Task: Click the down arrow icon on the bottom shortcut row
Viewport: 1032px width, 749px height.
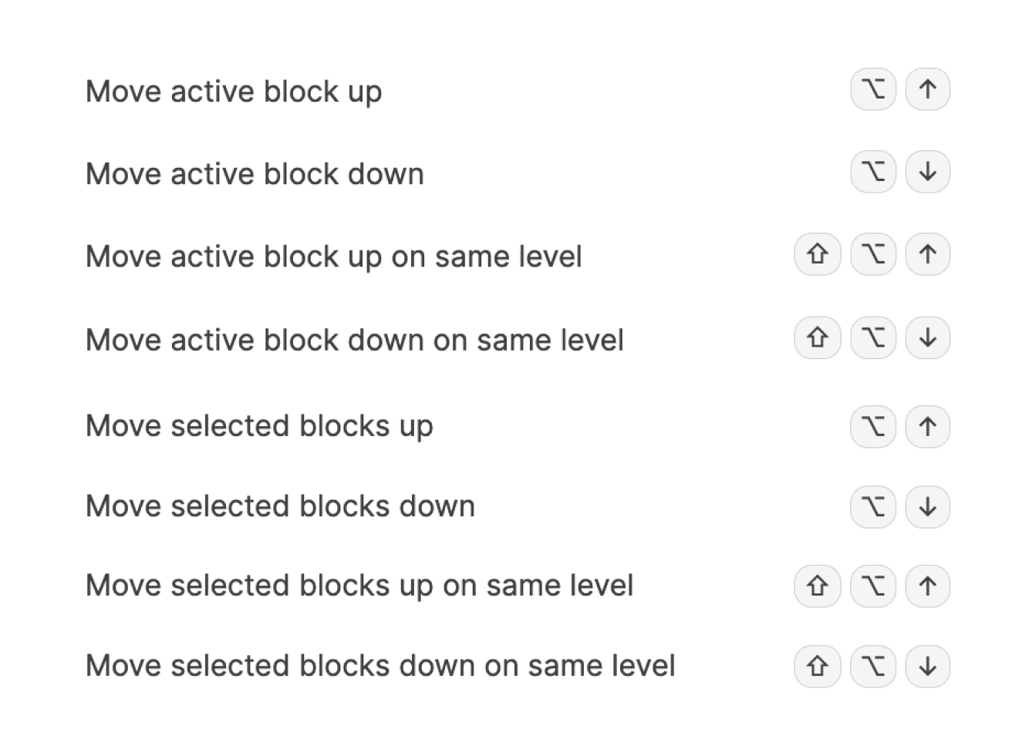Action: point(927,666)
